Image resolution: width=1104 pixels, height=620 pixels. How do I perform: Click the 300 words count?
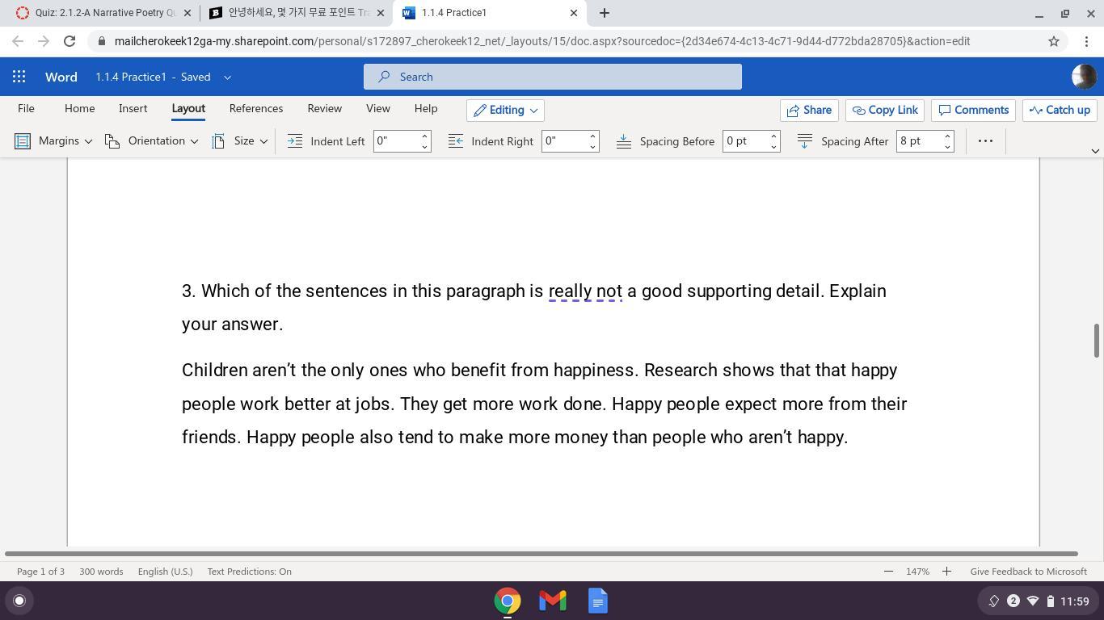(101, 572)
